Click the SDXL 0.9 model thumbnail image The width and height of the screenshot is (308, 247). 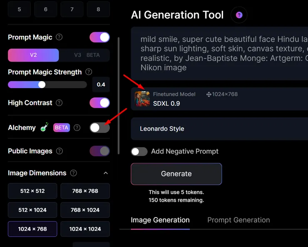click(142, 99)
